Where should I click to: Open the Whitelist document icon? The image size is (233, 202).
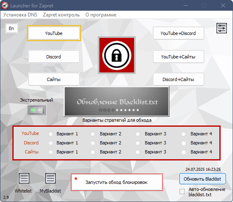coord(24,178)
